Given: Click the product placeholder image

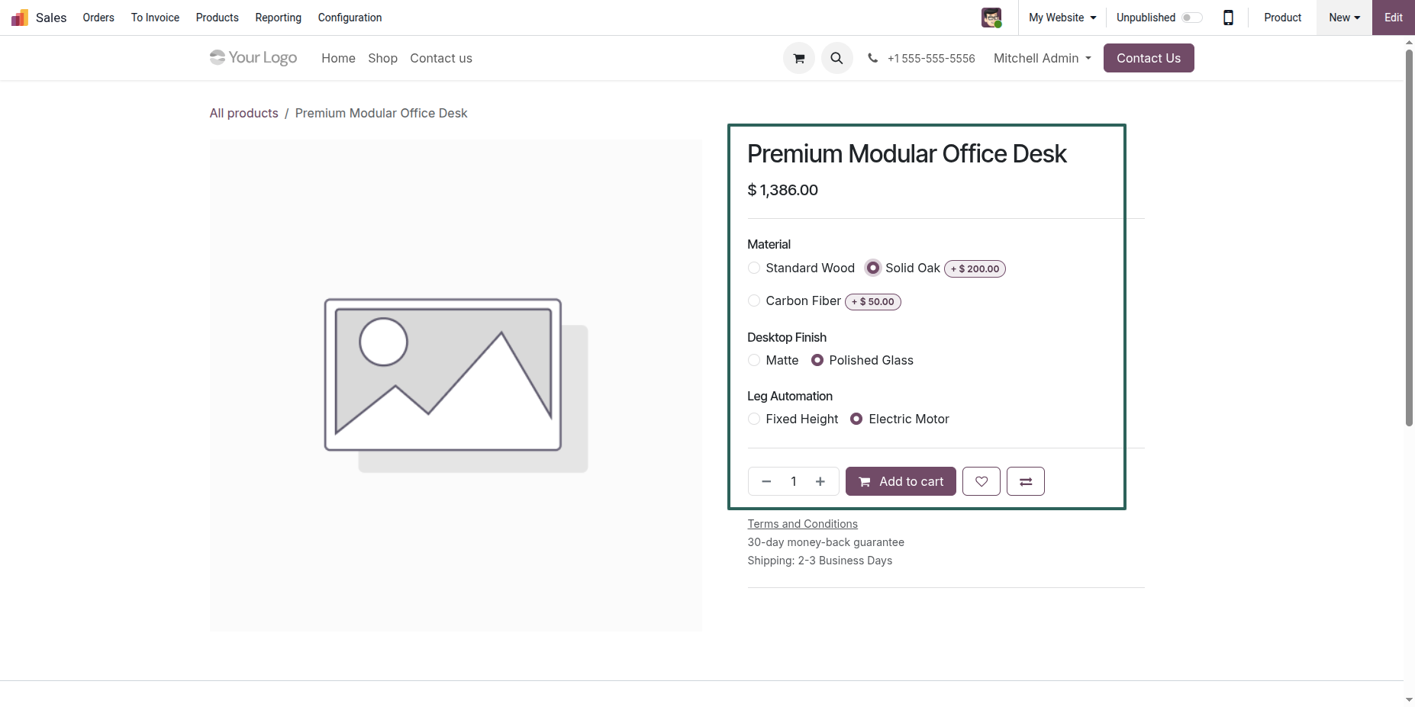Looking at the screenshot, I should 456,385.
